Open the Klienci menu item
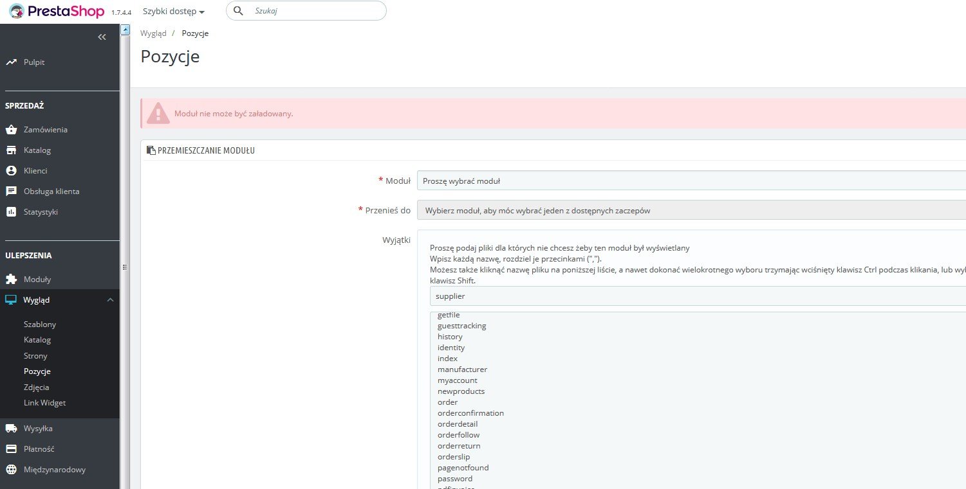This screenshot has width=966, height=489. pyautogui.click(x=35, y=171)
